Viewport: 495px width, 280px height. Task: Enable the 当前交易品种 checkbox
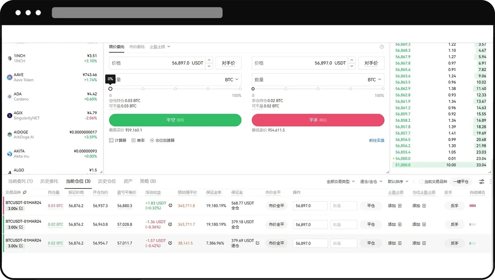[421, 181]
